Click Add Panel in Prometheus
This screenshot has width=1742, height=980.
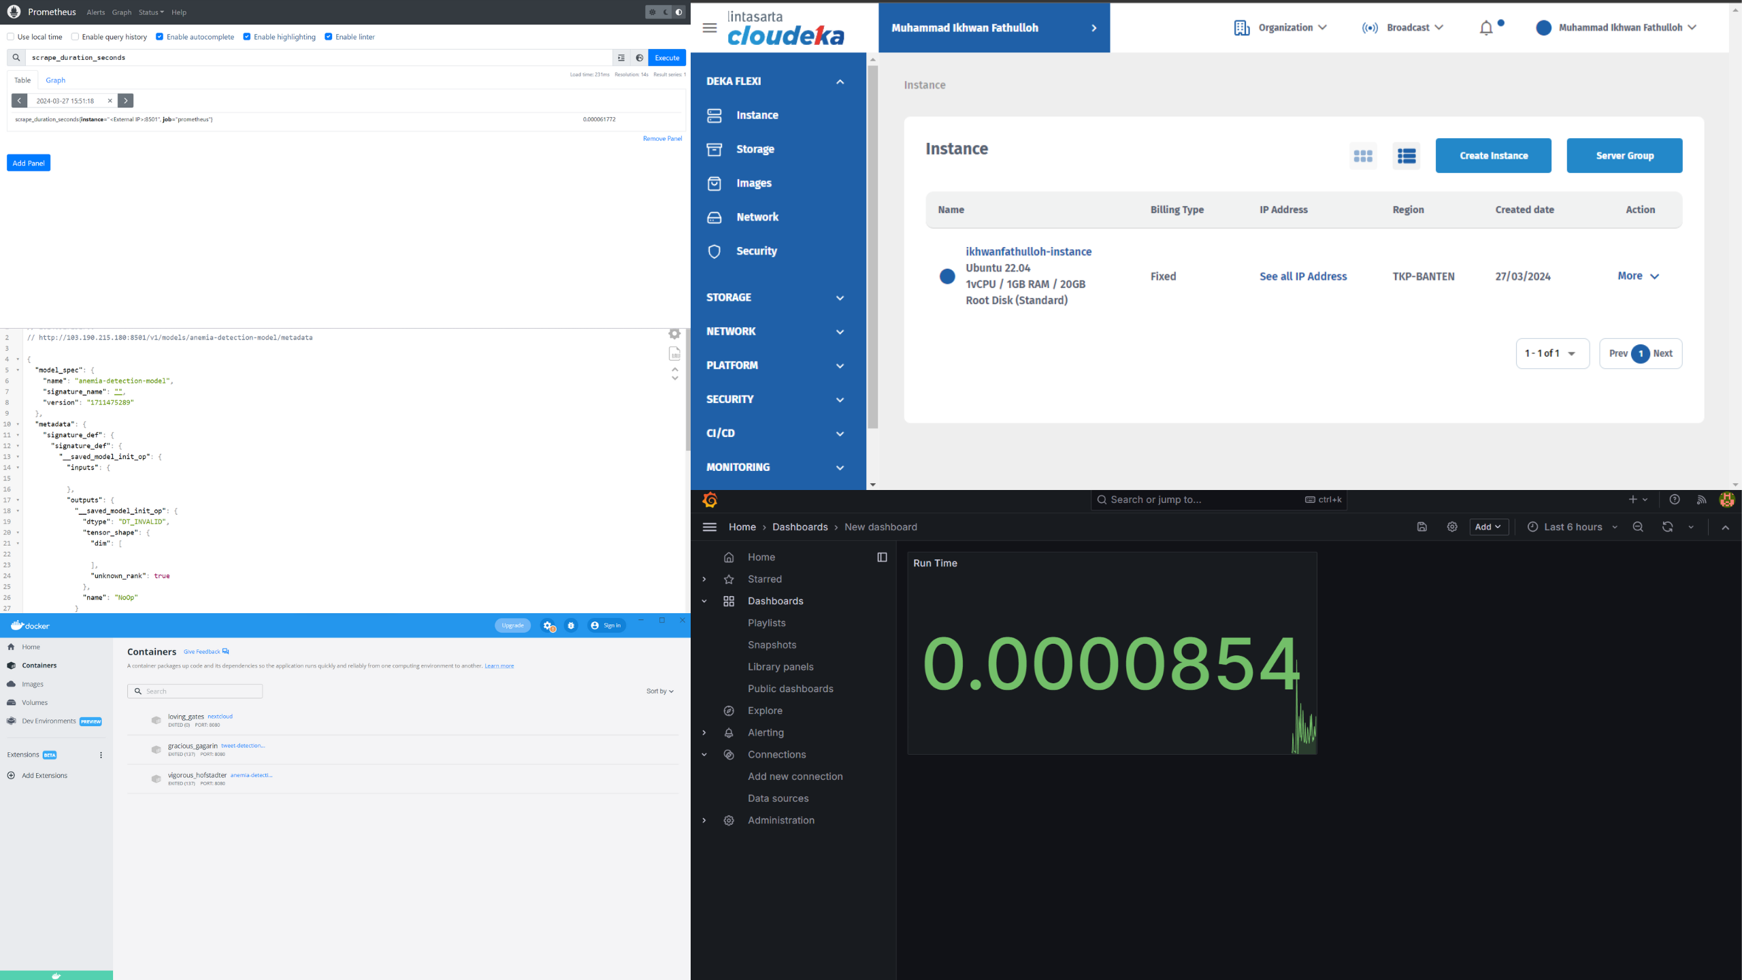click(x=29, y=163)
